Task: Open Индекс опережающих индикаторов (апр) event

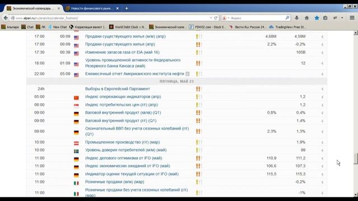Action: tap(123, 97)
